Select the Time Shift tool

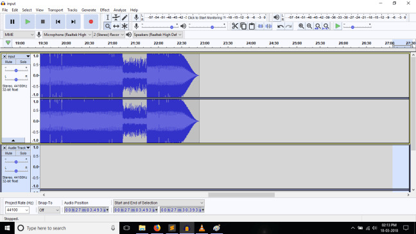click(116, 26)
